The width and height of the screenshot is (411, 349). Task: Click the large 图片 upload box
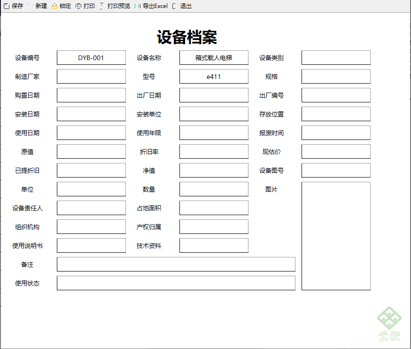[336, 236]
